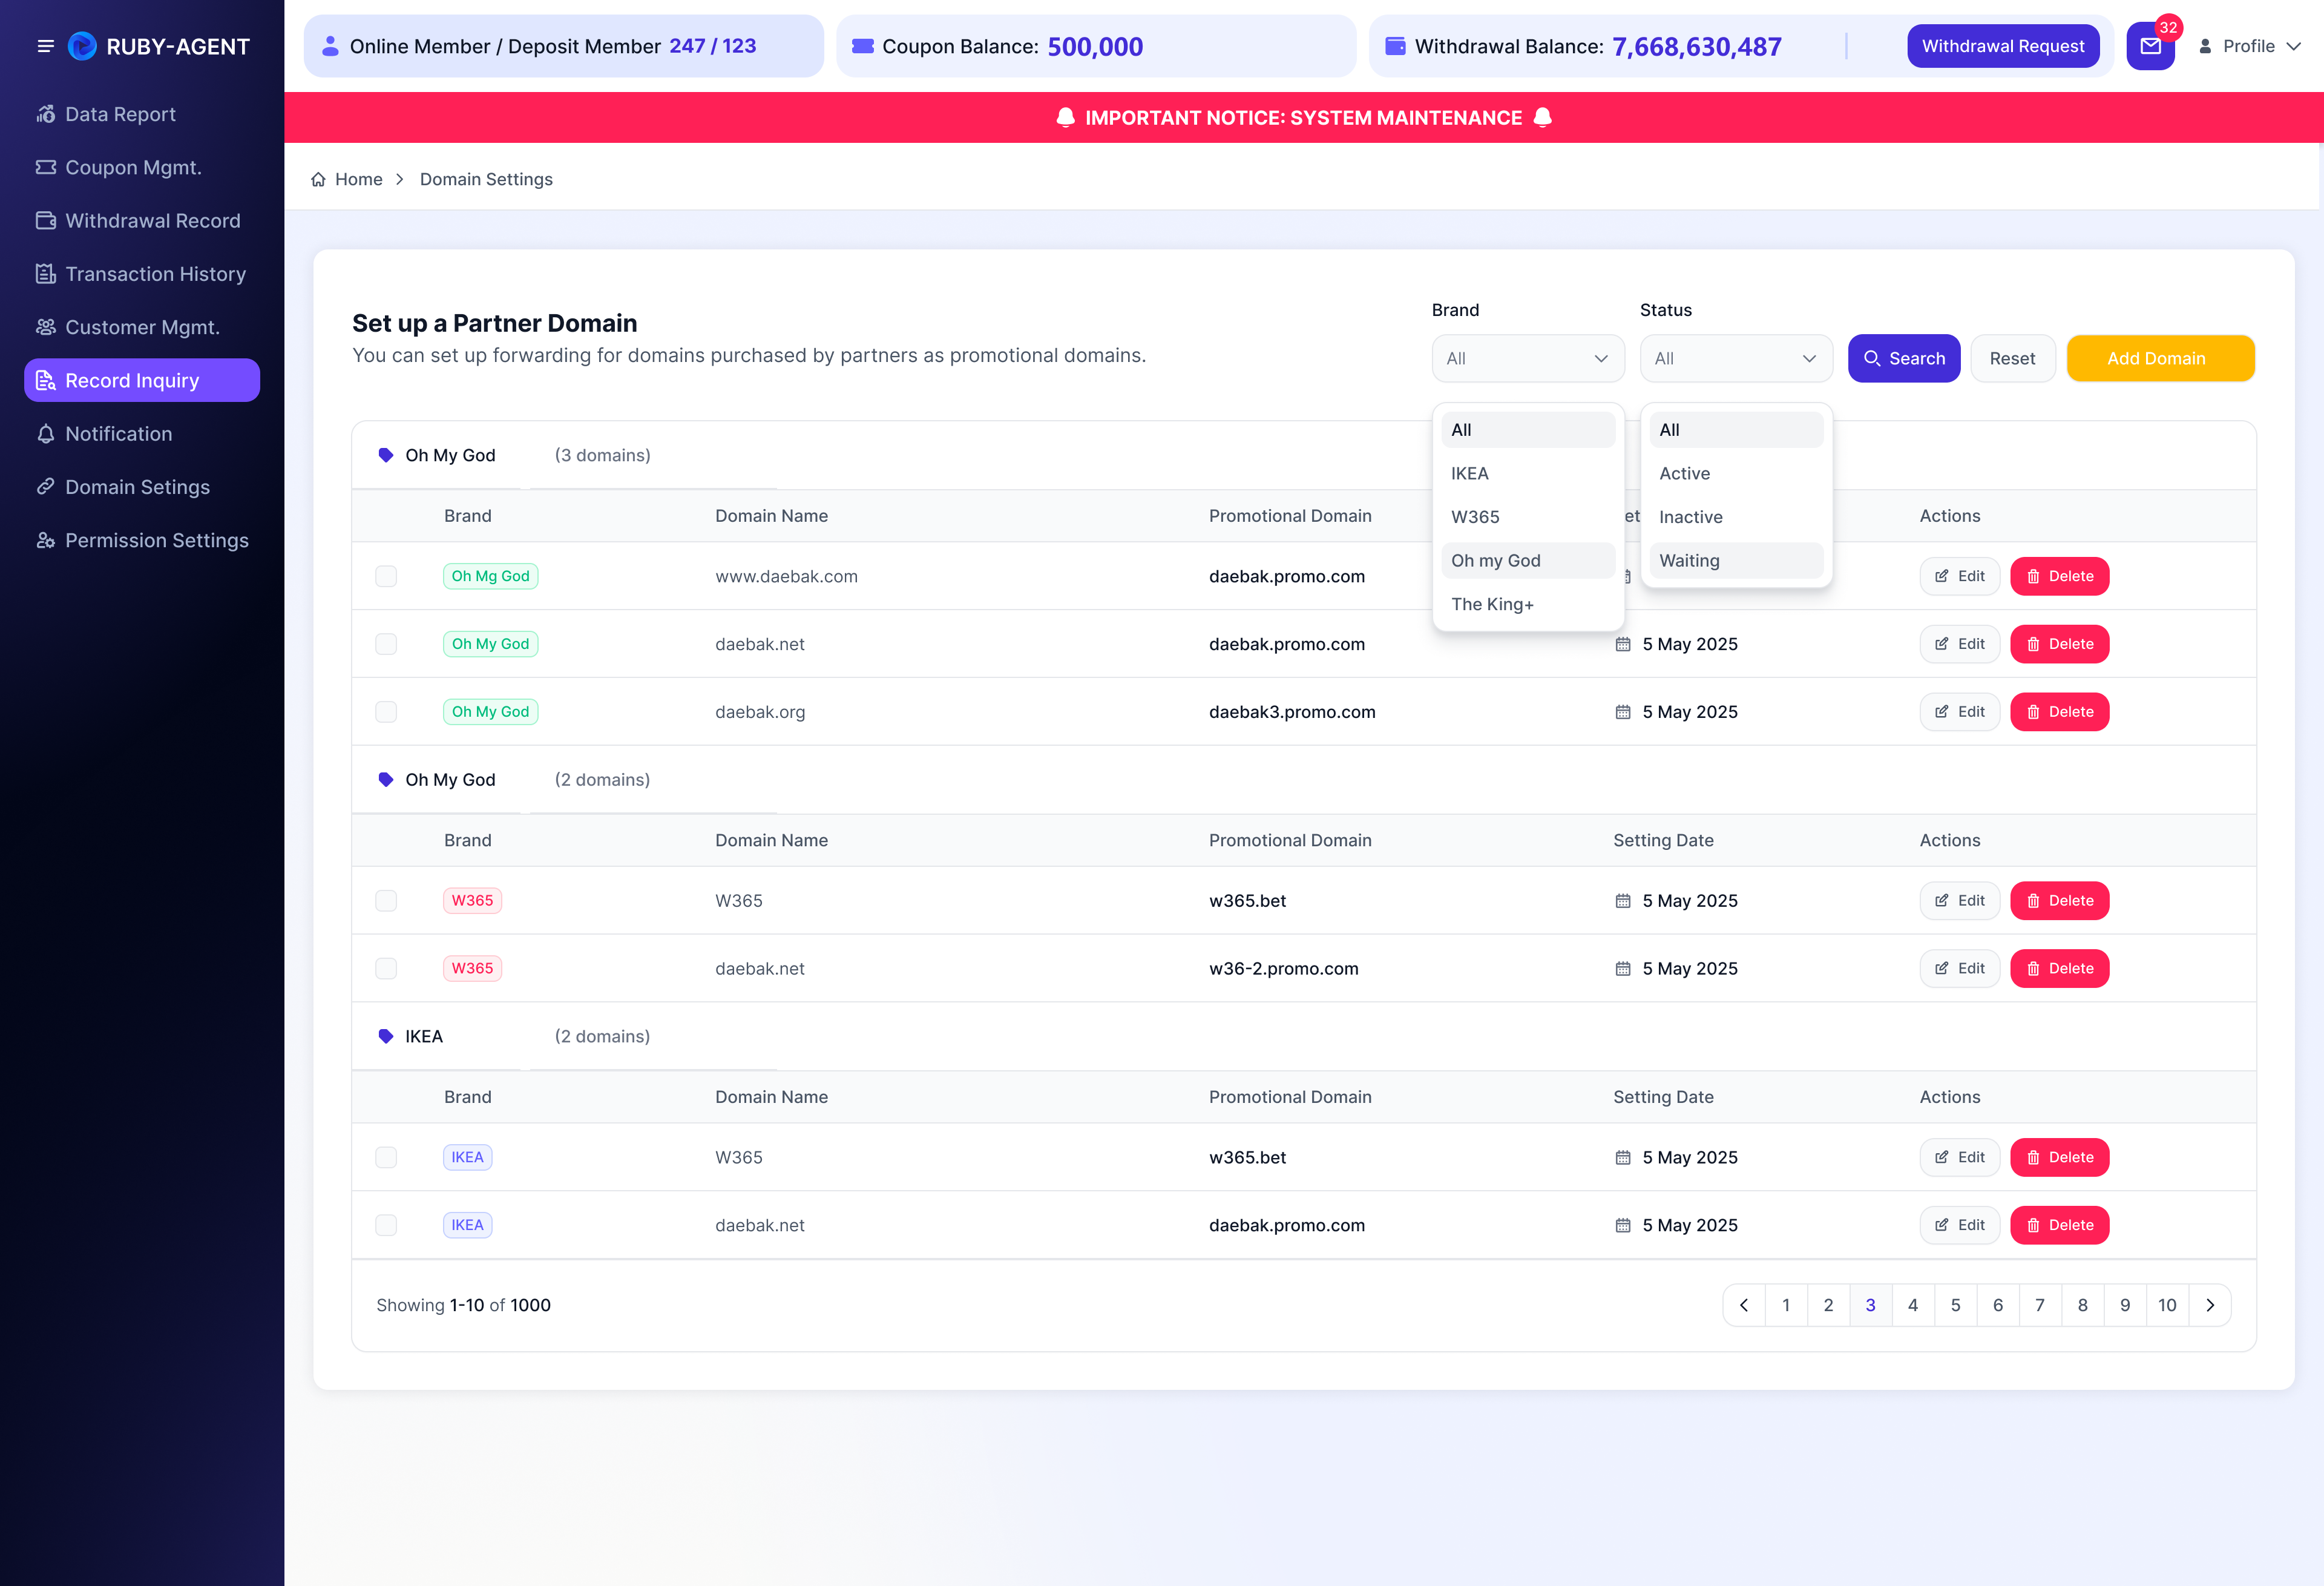Open the Status filter dropdown
2324x1586 pixels.
coord(1735,358)
